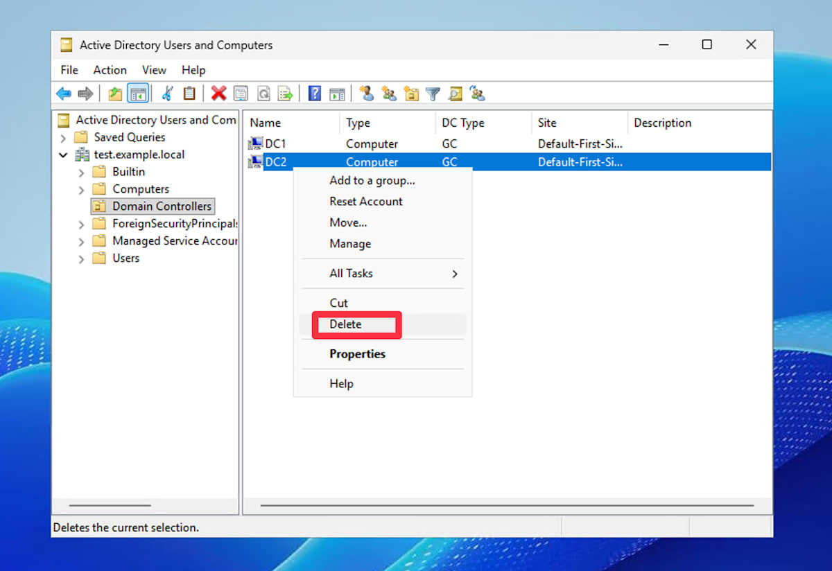Open the Action menu
Viewport: 832px width, 571px height.
pos(110,70)
